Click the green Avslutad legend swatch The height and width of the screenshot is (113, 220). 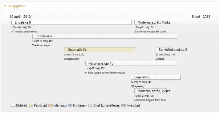[124, 105]
